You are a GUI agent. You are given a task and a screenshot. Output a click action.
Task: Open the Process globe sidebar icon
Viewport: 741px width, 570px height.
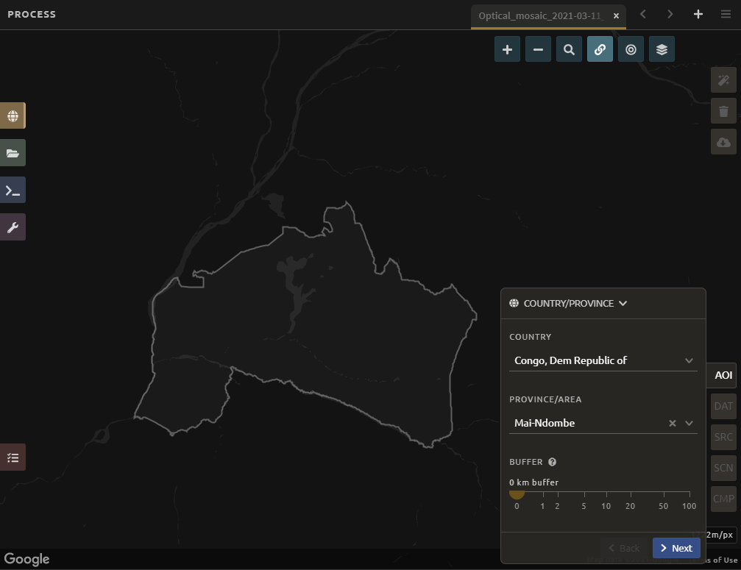click(x=13, y=115)
